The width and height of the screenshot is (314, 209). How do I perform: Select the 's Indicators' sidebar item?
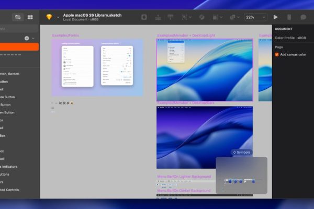pyautogui.click(x=8, y=167)
